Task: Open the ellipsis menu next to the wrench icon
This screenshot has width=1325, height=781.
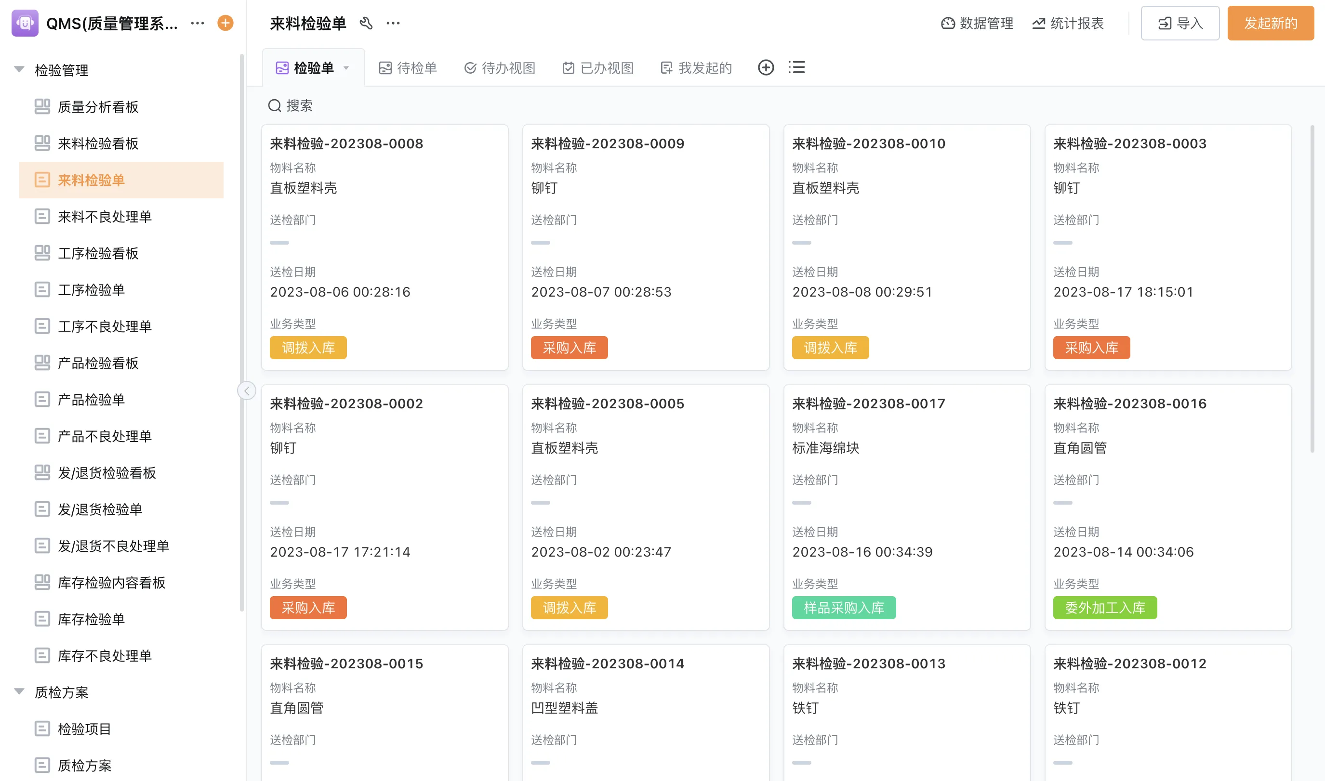Action: (393, 23)
